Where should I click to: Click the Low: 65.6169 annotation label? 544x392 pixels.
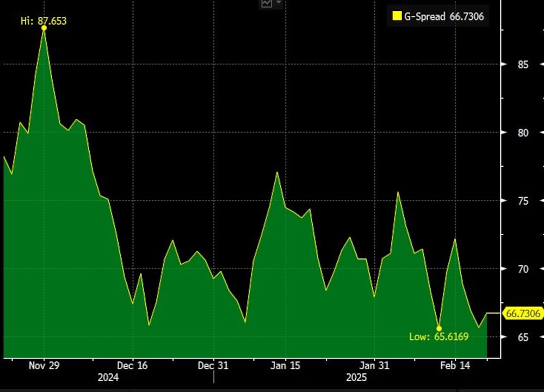(x=438, y=337)
